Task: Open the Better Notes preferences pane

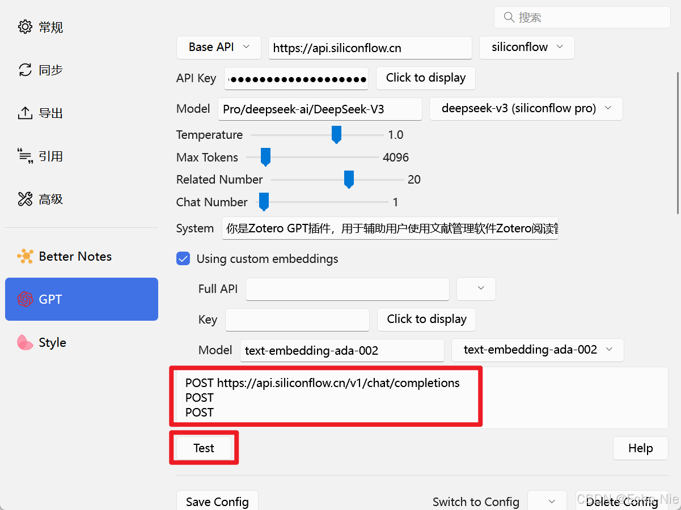Action: (x=82, y=256)
